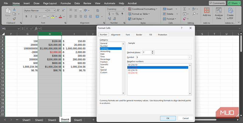Open the font size dropdown showing 11

click(54, 11)
